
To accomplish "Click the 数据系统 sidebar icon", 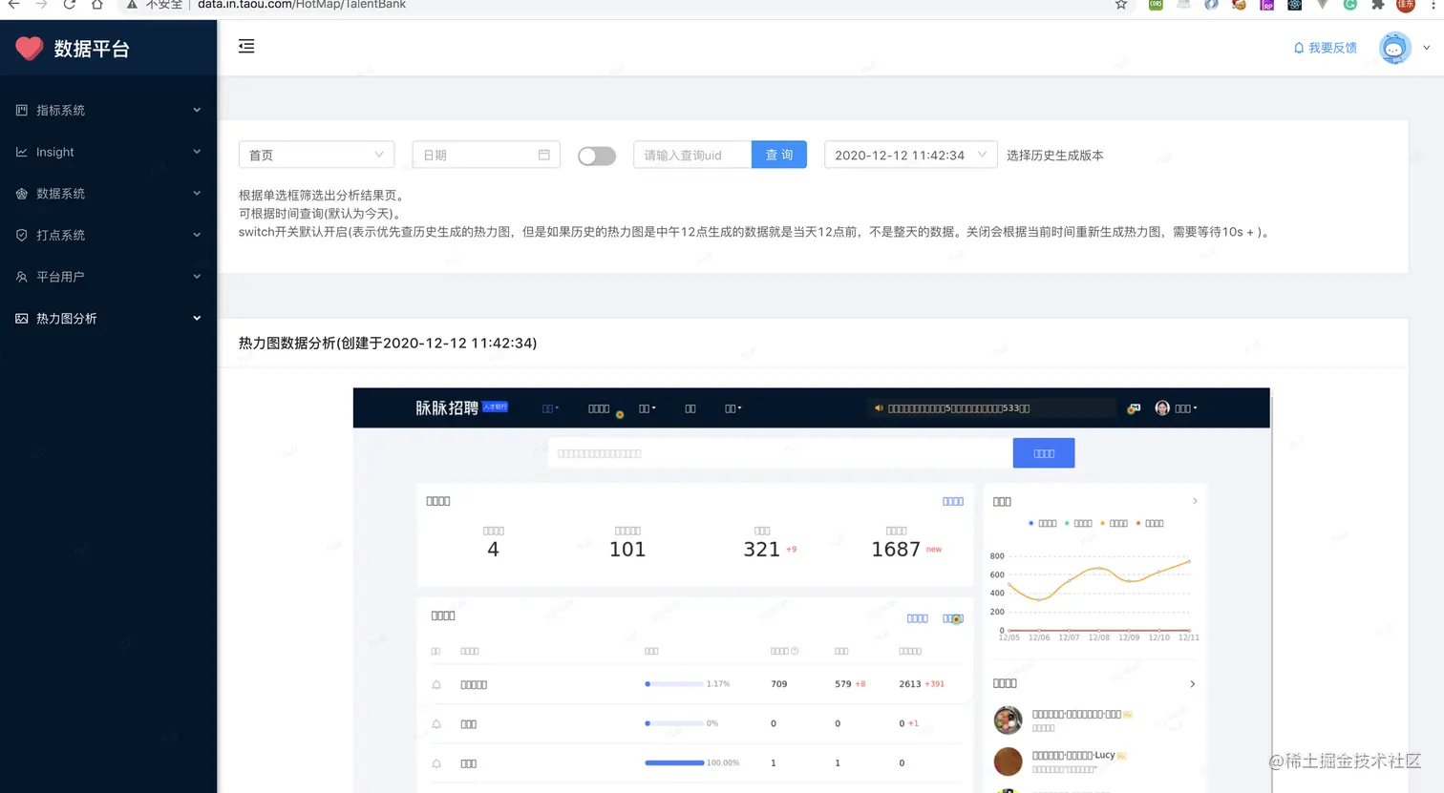I will (21, 193).
